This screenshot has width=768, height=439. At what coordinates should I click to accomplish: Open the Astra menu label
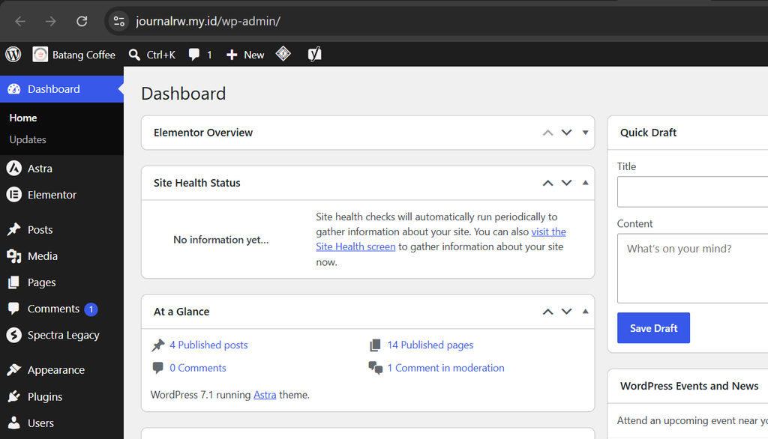coord(40,169)
